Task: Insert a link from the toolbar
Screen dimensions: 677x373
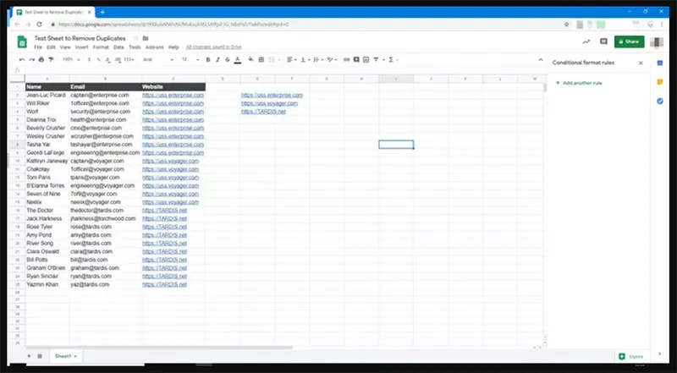Action: pyautogui.click(x=346, y=59)
